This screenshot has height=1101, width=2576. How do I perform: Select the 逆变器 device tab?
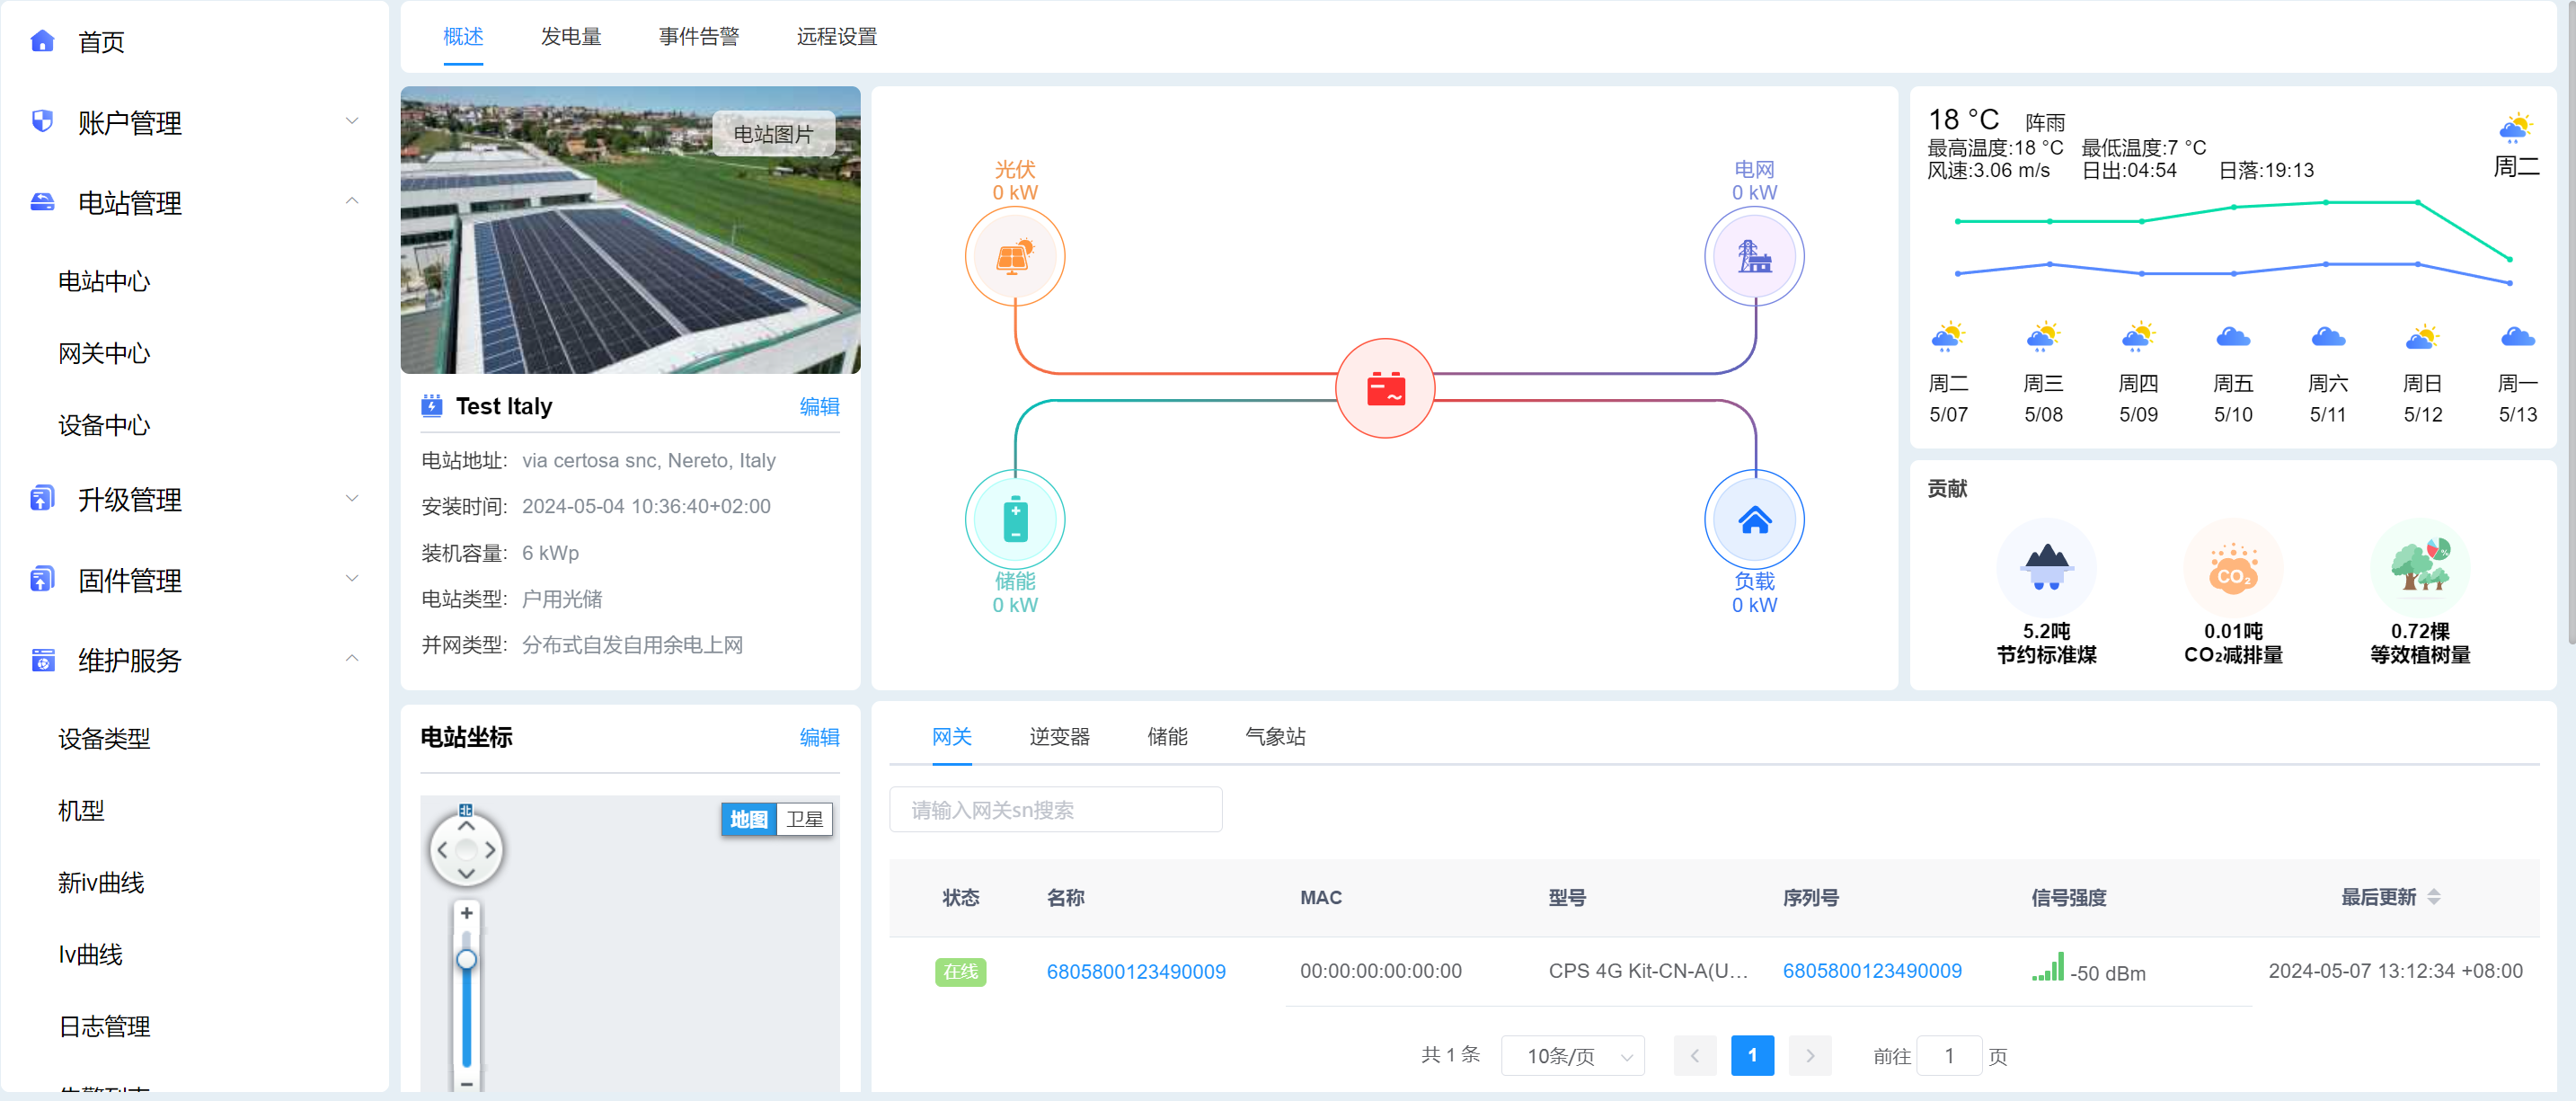click(x=1059, y=737)
